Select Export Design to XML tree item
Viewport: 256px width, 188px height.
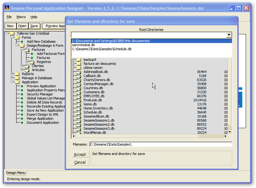43,114
